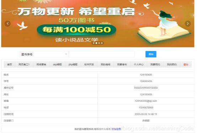Screen dimensions: 197x135
Task: Click the promotional banner image
Action: tap(98, 23)
